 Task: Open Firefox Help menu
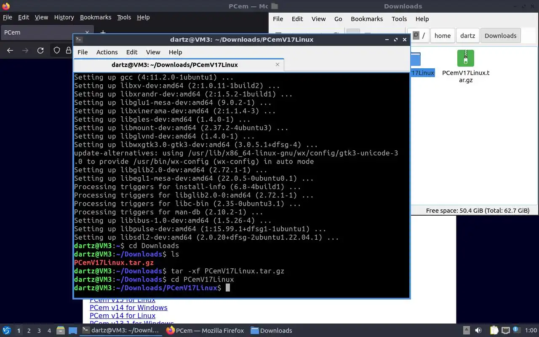[143, 17]
